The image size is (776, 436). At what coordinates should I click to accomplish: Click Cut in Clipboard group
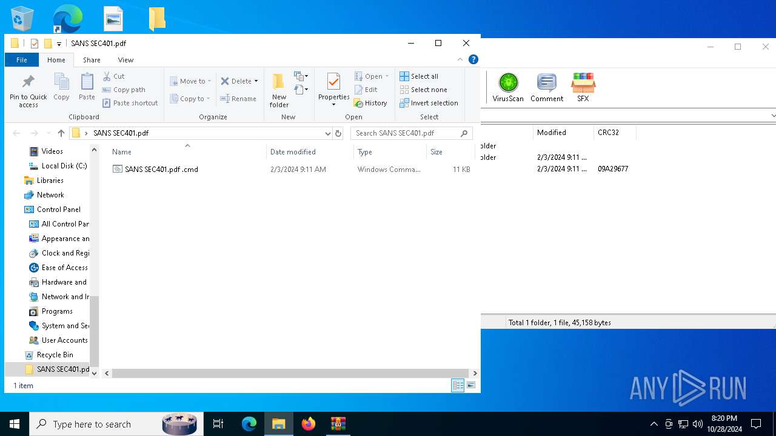(114, 76)
